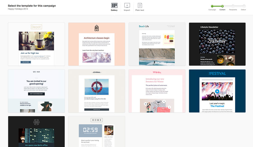Choose the Architecture classes template

97,44
